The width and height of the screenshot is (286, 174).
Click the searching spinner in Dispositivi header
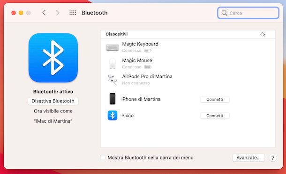point(263,34)
